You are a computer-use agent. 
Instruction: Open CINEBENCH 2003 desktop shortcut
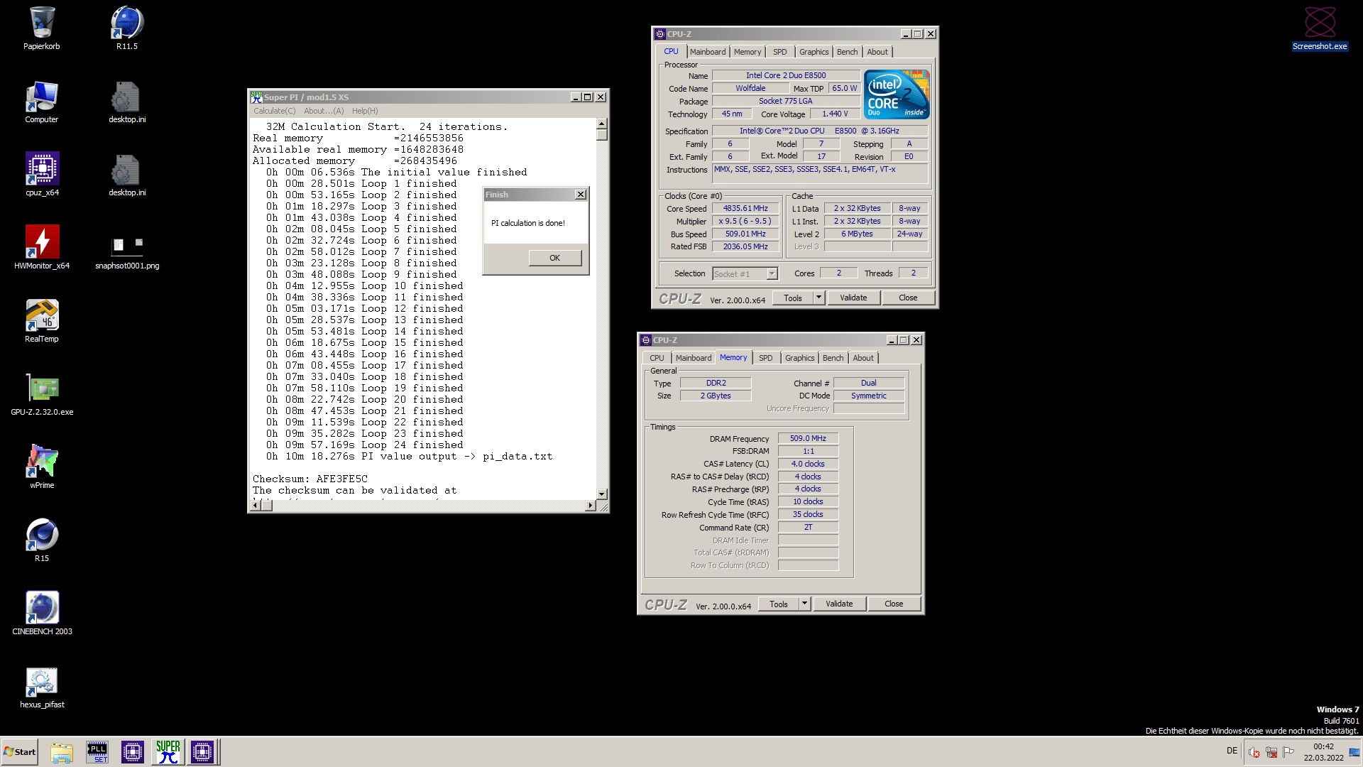coord(42,614)
